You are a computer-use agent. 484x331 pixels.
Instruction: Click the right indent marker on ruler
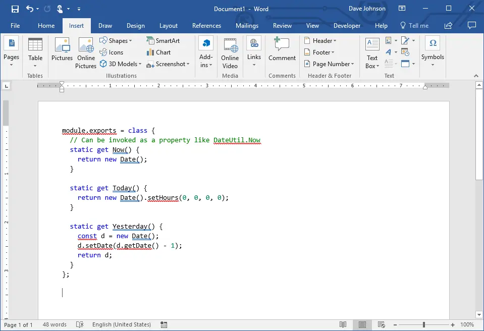point(425,87)
